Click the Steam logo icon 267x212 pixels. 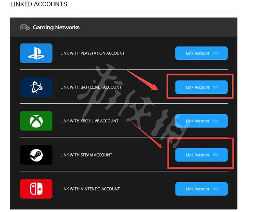tap(36, 155)
